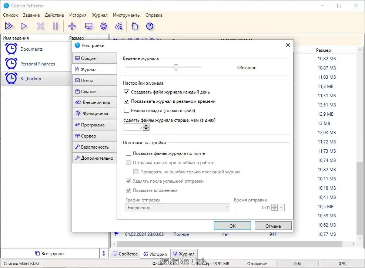
Task: Run all tasks toolbar icon
Action: pyautogui.click(x=9, y=26)
